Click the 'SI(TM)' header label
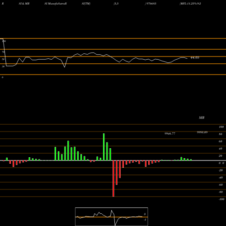Viewport: 226px width, 226px height. tap(86, 4)
